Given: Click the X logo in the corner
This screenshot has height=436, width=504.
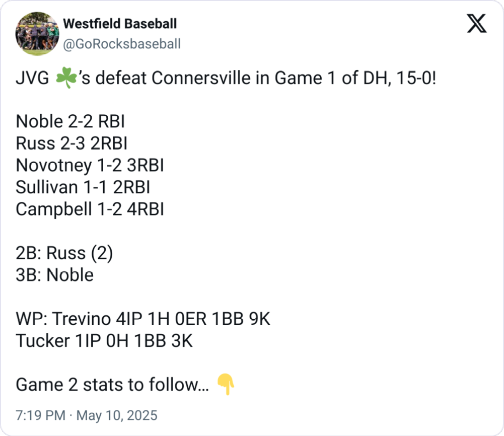Looking at the screenshot, I should 476,23.
